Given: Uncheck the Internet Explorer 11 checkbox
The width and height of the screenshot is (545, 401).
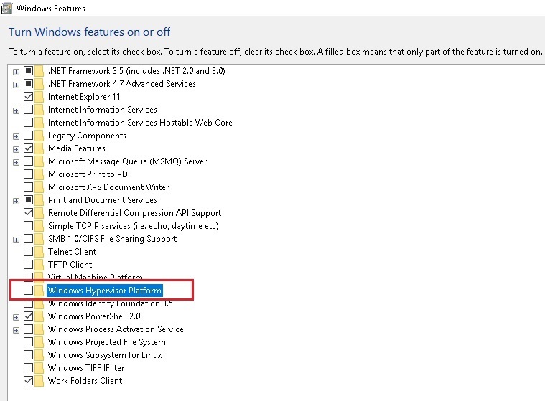Looking at the screenshot, I should [x=29, y=97].
